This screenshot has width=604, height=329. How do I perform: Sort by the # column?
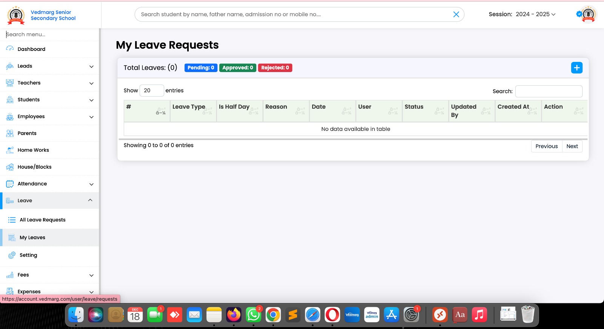[147, 111]
